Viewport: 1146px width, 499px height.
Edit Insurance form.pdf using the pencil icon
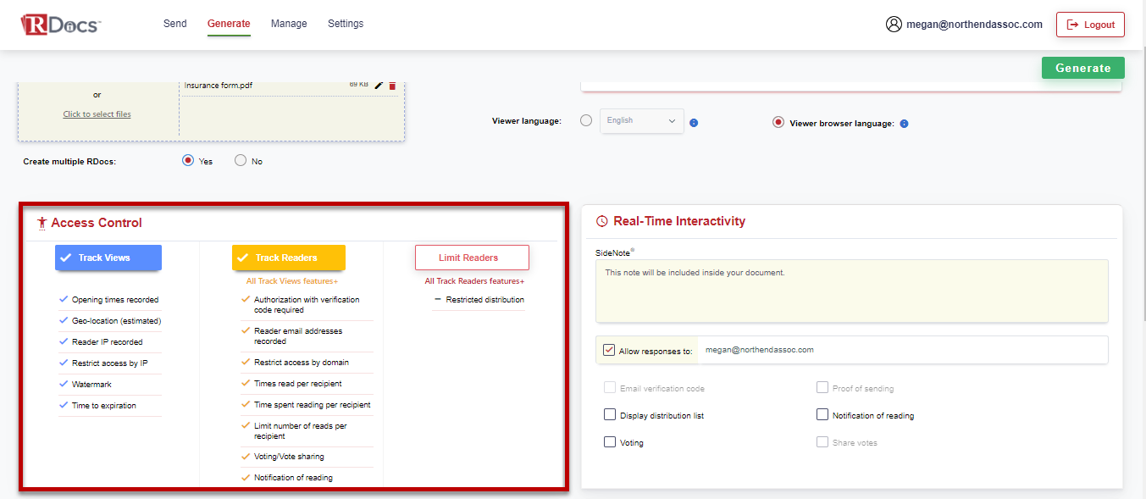tap(378, 85)
